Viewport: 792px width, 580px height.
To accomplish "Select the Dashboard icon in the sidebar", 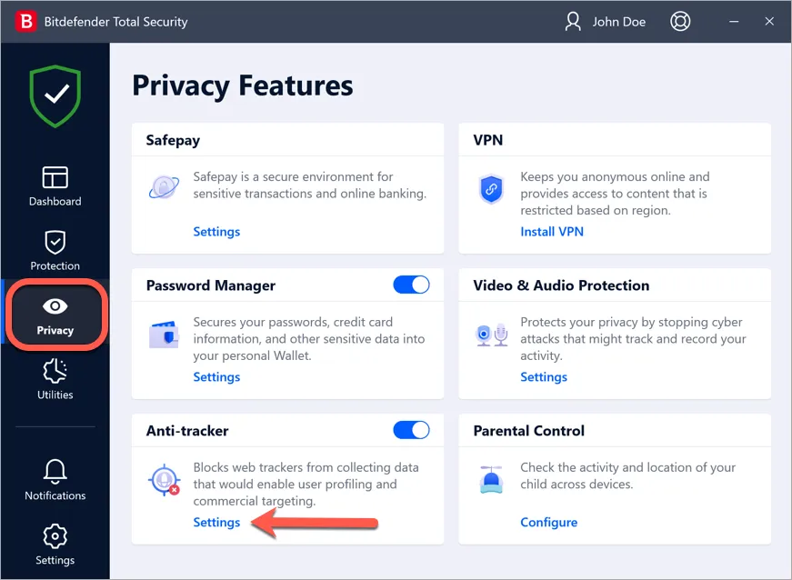I will (x=55, y=179).
